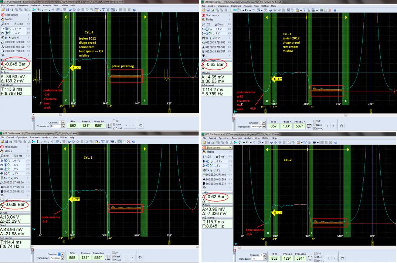The height and width of the screenshot is (263, 397).
Task: Click the save disk icon in CYL. 1 window toolbar
Action: [x=208, y=10]
